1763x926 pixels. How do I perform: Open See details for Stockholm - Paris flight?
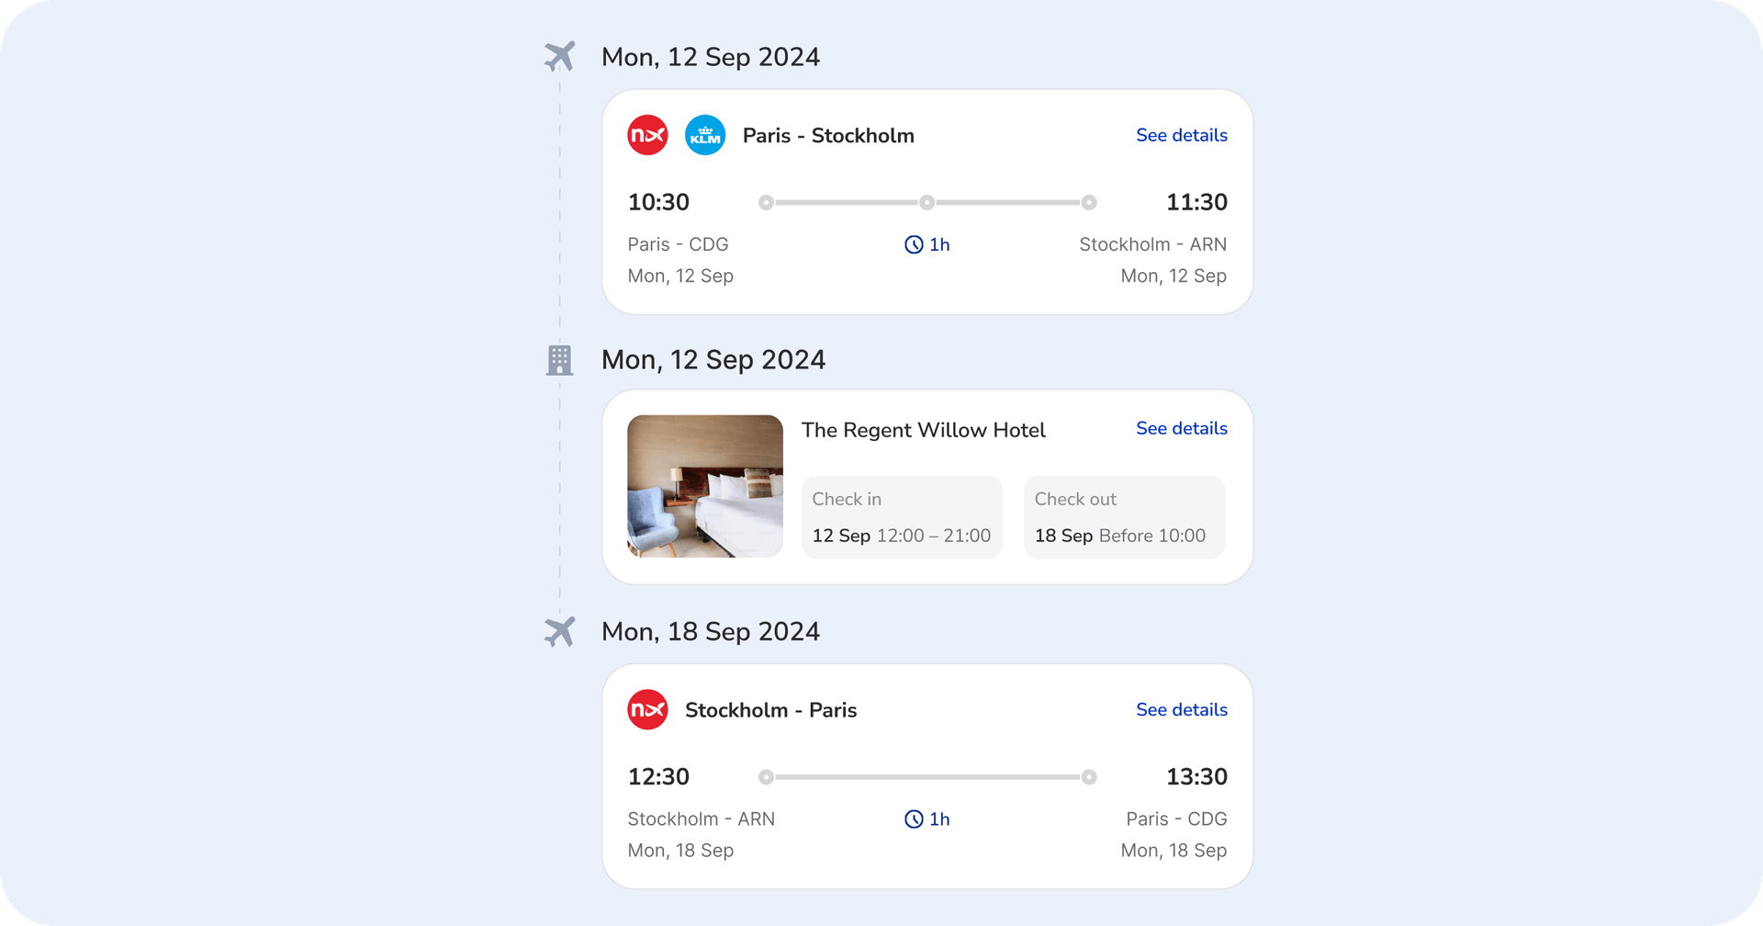coord(1181,709)
